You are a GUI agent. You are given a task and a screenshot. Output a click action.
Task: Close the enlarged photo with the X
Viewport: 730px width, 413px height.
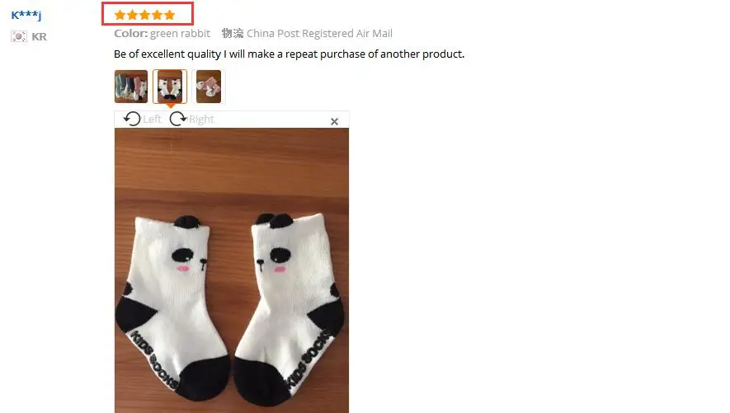tap(334, 121)
